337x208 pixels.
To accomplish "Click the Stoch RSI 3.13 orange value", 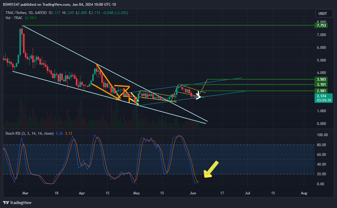I will pos(69,133).
